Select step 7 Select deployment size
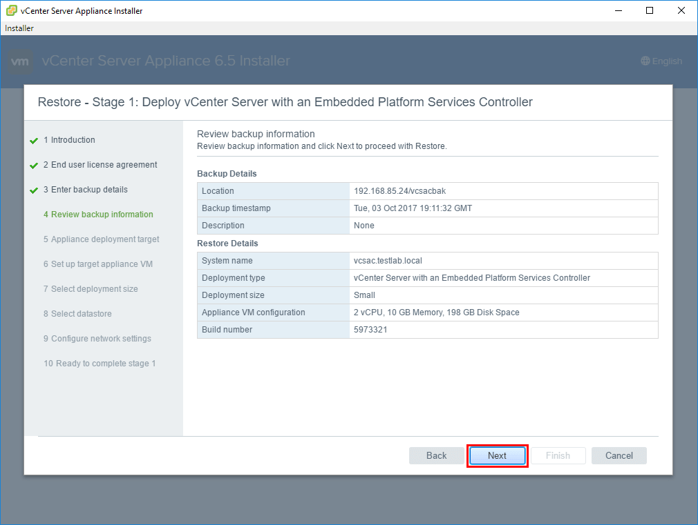The image size is (698, 525). coord(91,289)
